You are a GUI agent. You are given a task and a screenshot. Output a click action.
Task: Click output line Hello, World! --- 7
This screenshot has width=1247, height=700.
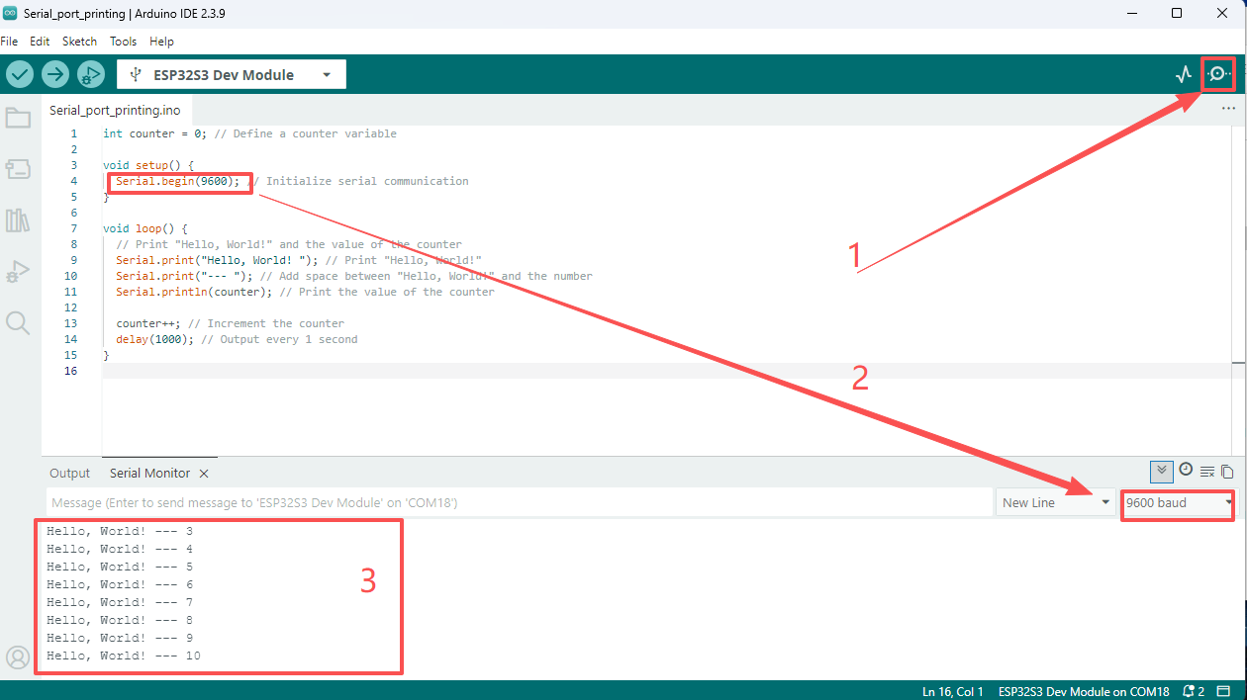click(120, 602)
